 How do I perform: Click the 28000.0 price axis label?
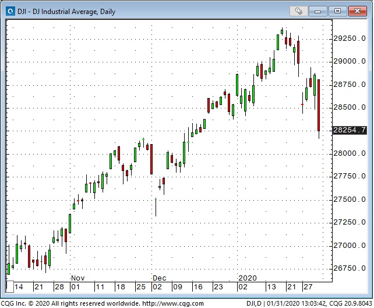[350, 153]
